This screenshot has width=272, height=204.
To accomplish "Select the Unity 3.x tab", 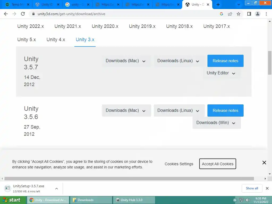I will coord(85,40).
